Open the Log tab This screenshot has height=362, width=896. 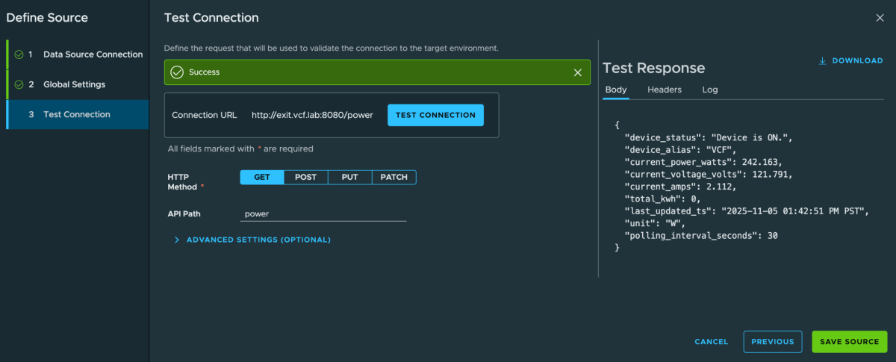[x=709, y=90]
